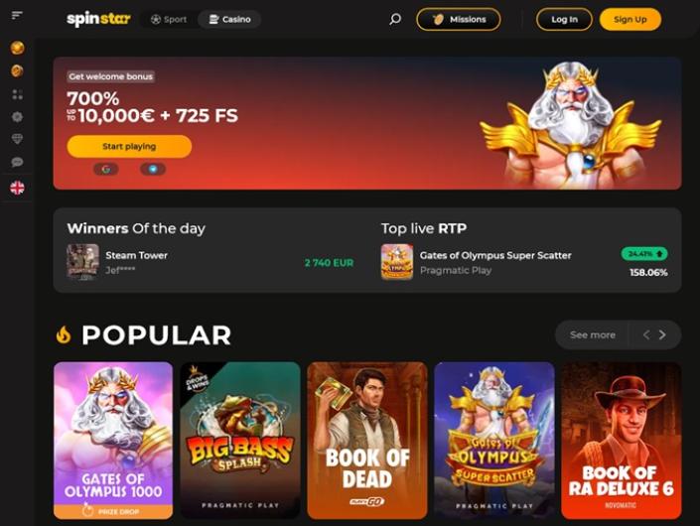Open the Book of Dead game thumbnail
The image size is (700, 526).
pos(367,441)
